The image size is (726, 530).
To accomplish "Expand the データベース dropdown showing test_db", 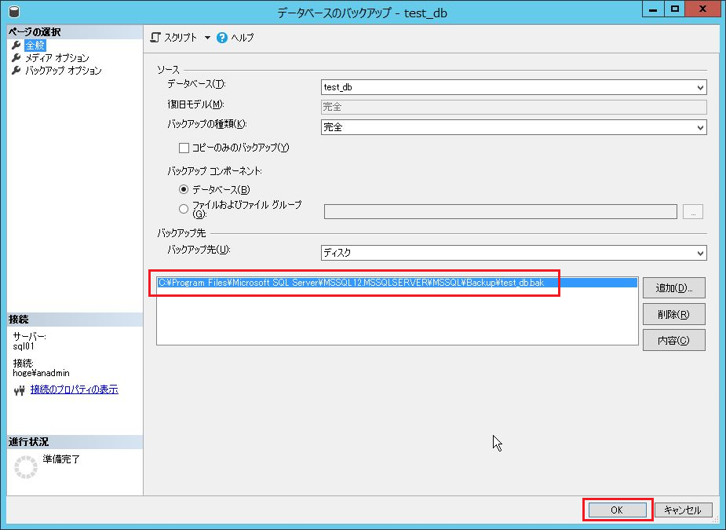I will coord(700,88).
